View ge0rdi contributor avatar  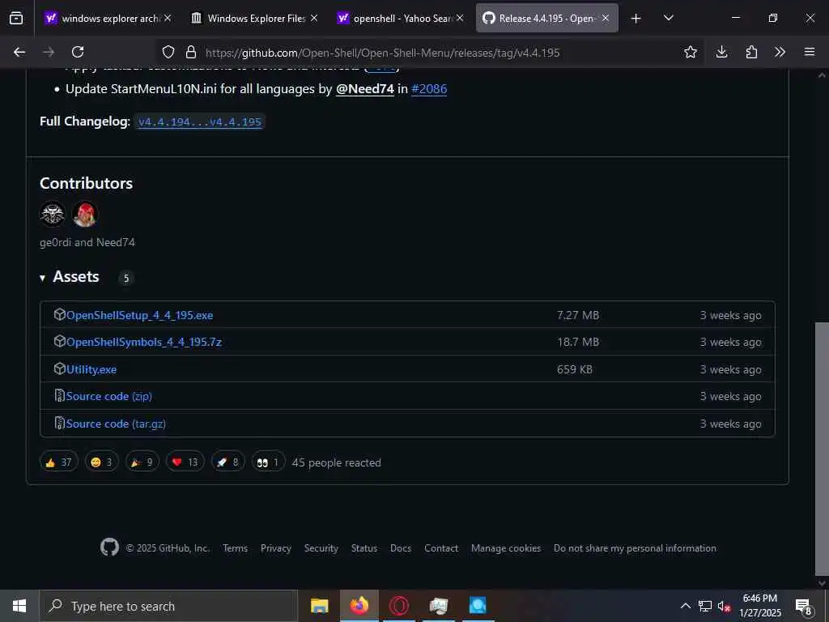pyautogui.click(x=53, y=214)
